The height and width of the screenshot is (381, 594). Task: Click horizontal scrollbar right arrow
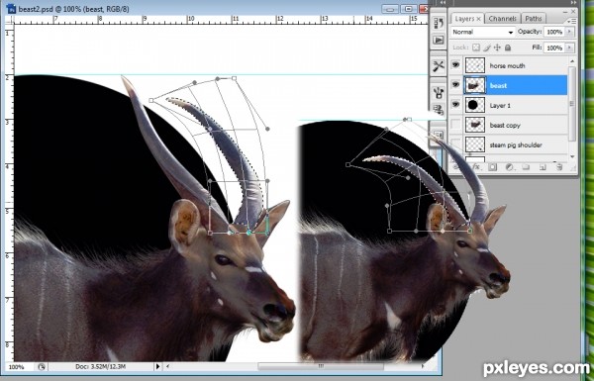point(422,366)
